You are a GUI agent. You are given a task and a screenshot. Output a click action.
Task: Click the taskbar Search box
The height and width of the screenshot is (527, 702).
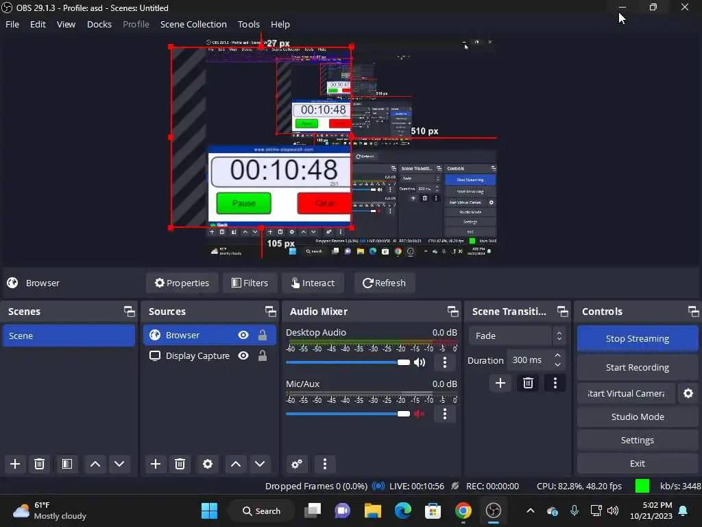[x=261, y=511]
